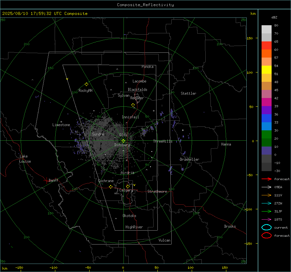Select the Drumheller label
The width and height of the screenshot is (291, 272).
click(189, 159)
